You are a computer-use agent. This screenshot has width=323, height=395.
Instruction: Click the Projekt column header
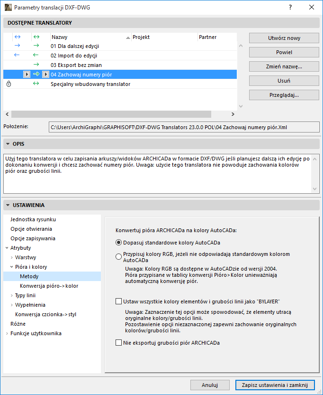pyautogui.click(x=164, y=37)
